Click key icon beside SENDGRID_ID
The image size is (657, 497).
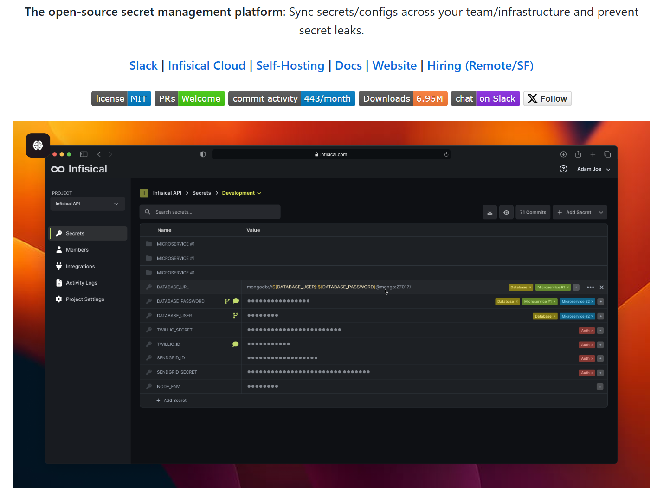(149, 358)
